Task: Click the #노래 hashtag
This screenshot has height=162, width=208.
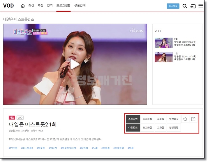Action: click(x=95, y=148)
